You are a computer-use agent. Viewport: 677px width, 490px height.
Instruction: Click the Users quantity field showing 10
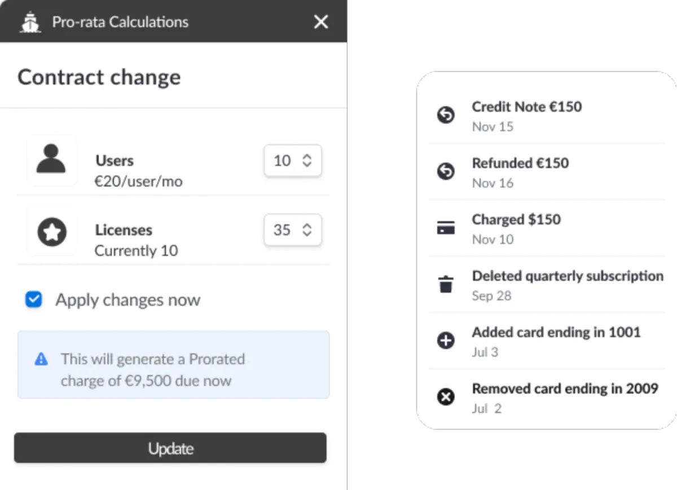point(282,161)
